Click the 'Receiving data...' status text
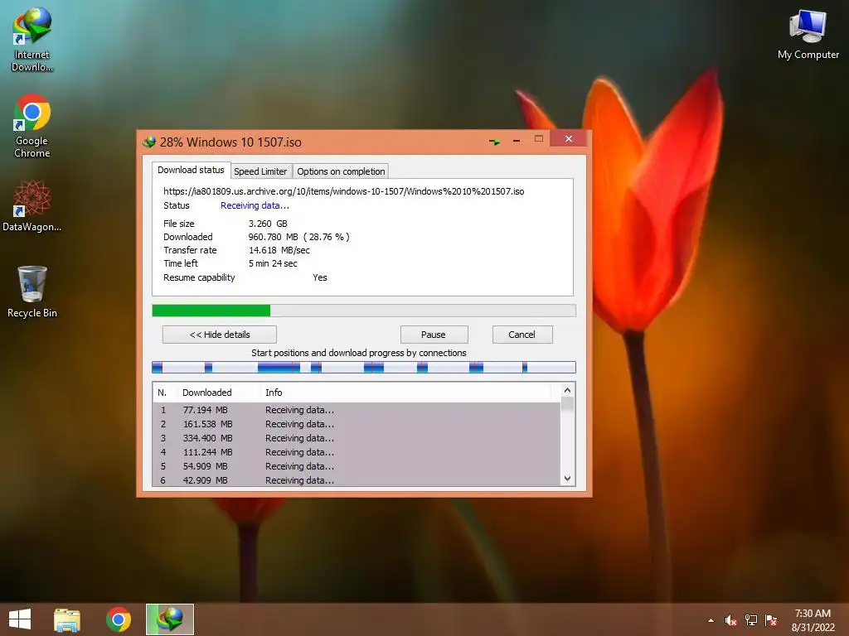The image size is (849, 636). click(255, 205)
